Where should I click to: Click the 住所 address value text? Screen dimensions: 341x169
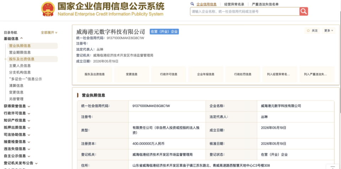click(201, 165)
